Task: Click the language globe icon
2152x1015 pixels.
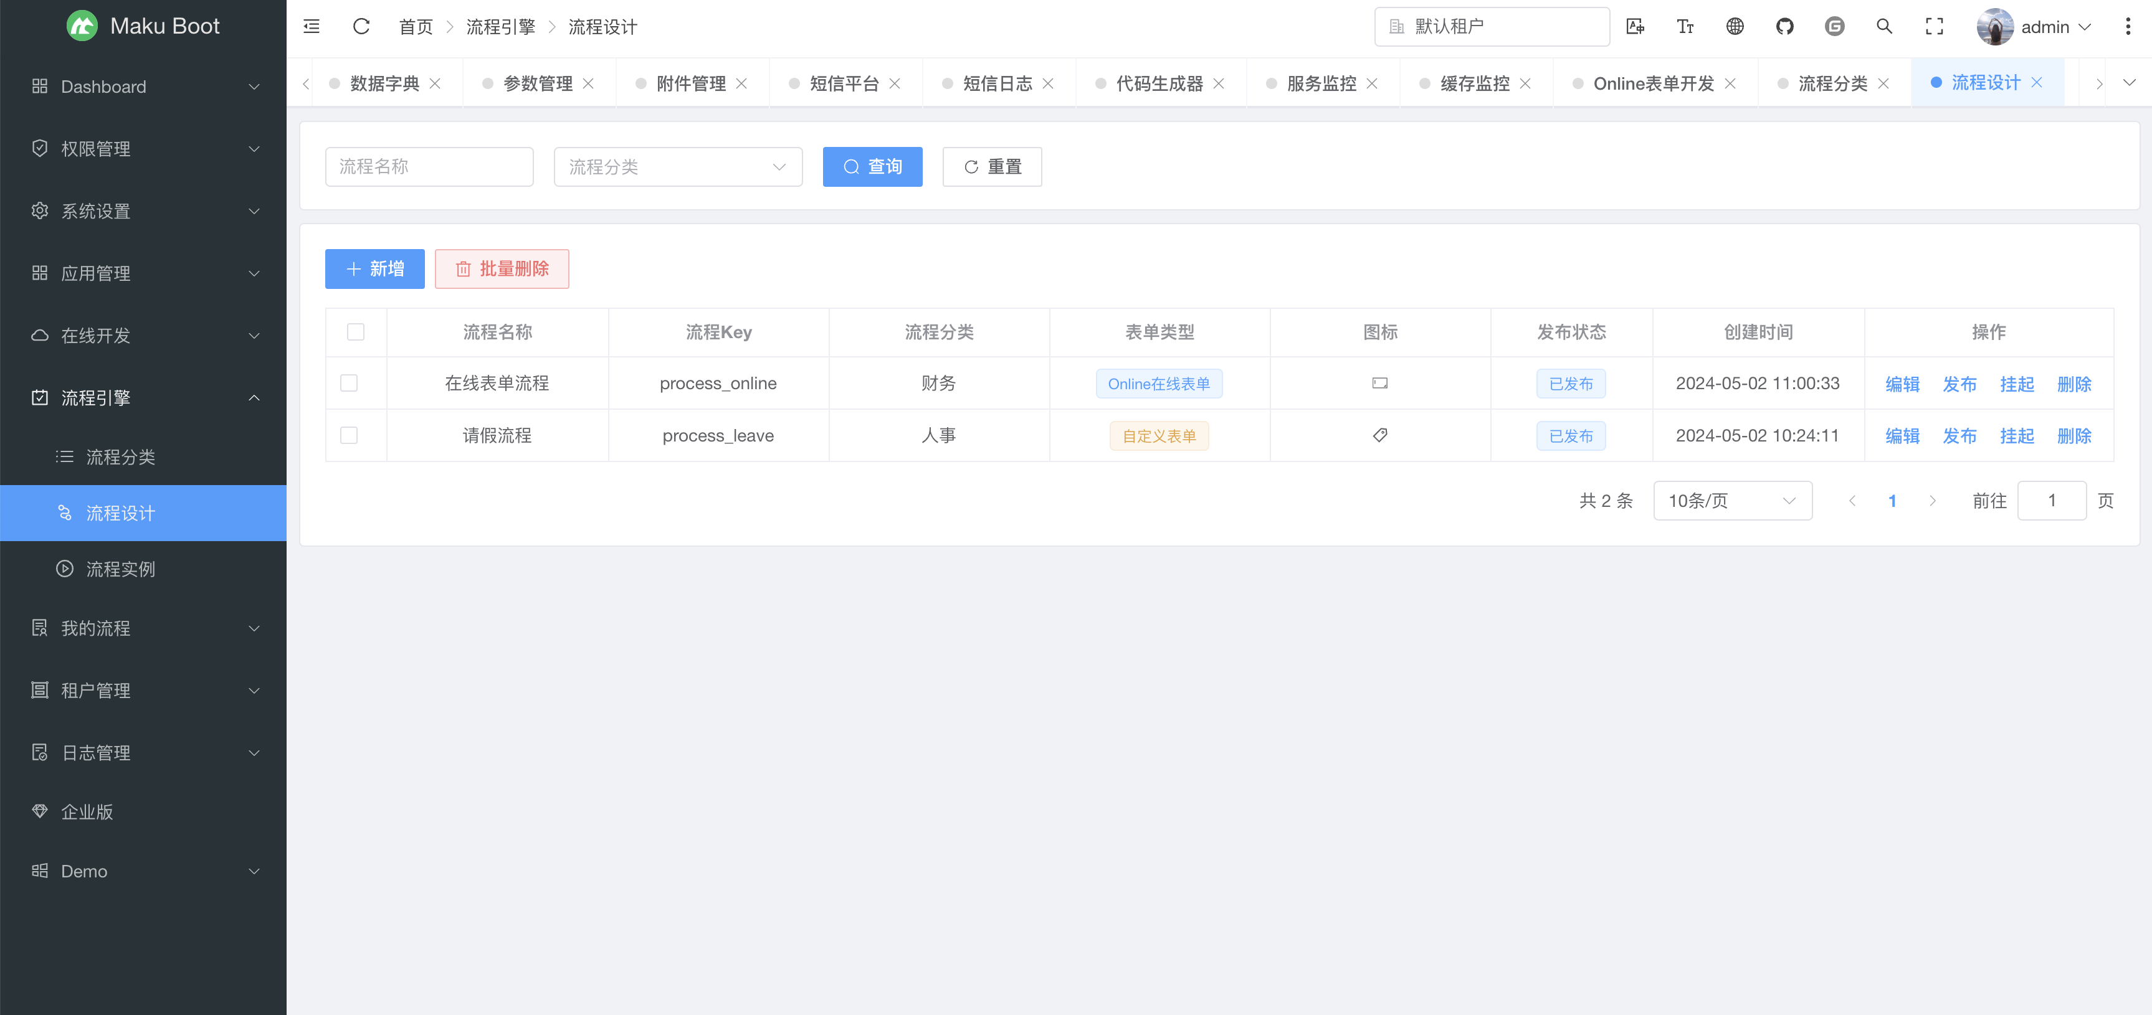Action: (x=1735, y=27)
